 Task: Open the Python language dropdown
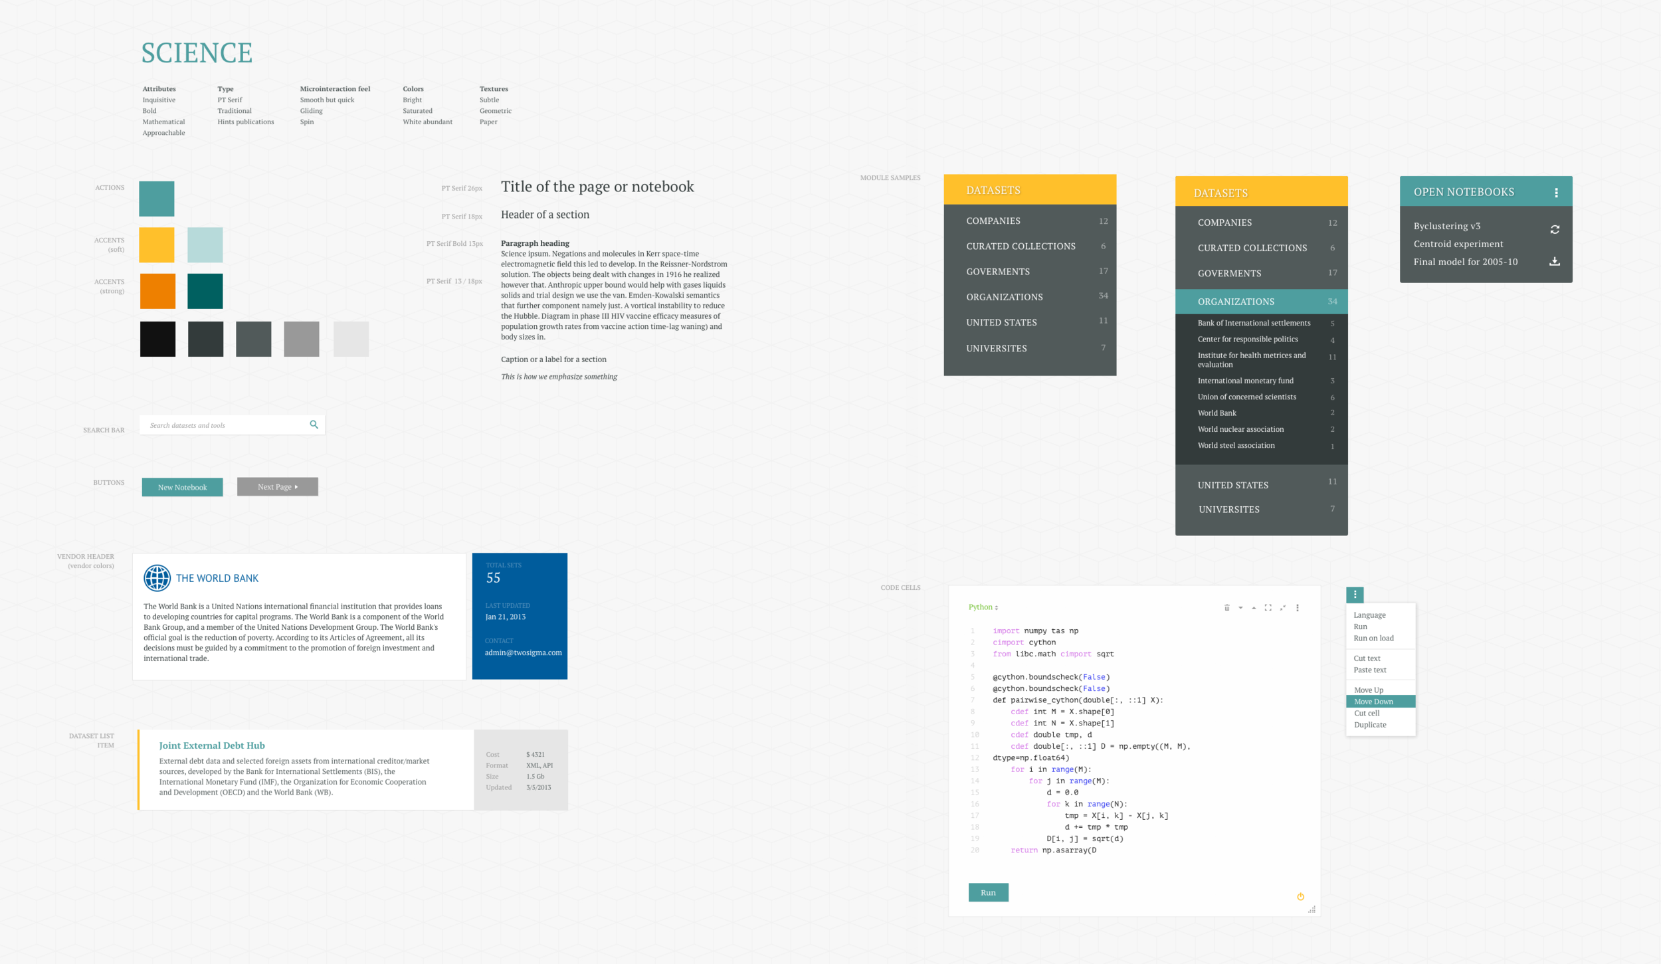[983, 607]
